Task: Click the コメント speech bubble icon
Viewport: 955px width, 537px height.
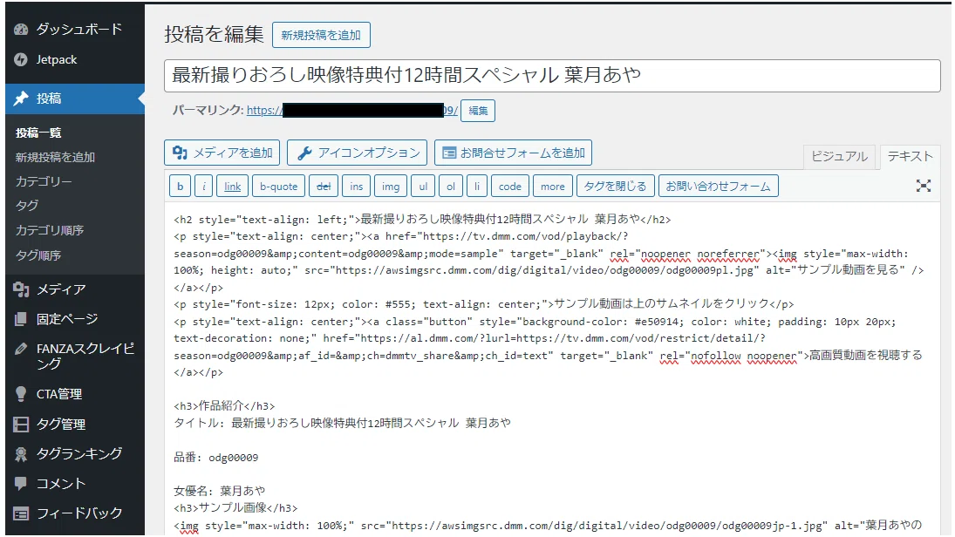Action: pos(21,484)
